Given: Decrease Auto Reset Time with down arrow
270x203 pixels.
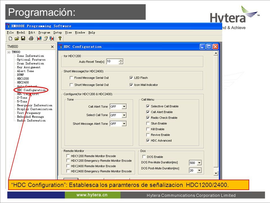Looking at the screenshot, I should pyautogui.click(x=121, y=63).
